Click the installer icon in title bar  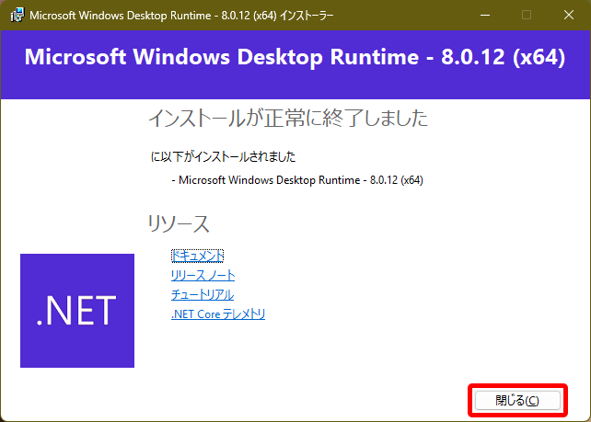click(17, 16)
